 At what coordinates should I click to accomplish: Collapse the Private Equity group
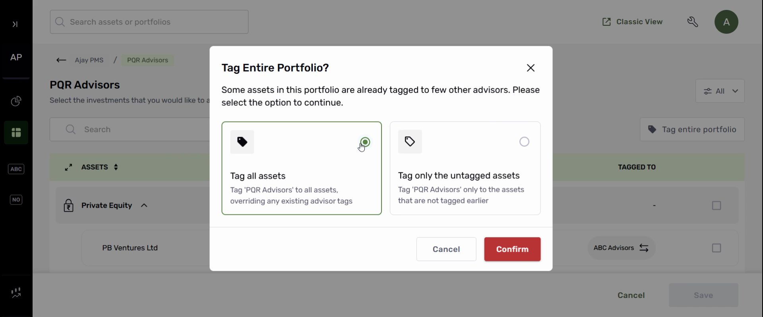(x=144, y=206)
